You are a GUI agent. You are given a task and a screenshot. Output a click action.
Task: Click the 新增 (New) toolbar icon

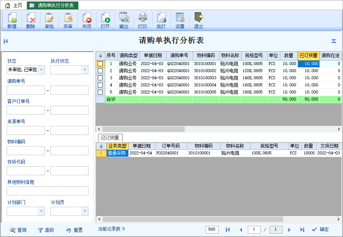(x=12, y=21)
